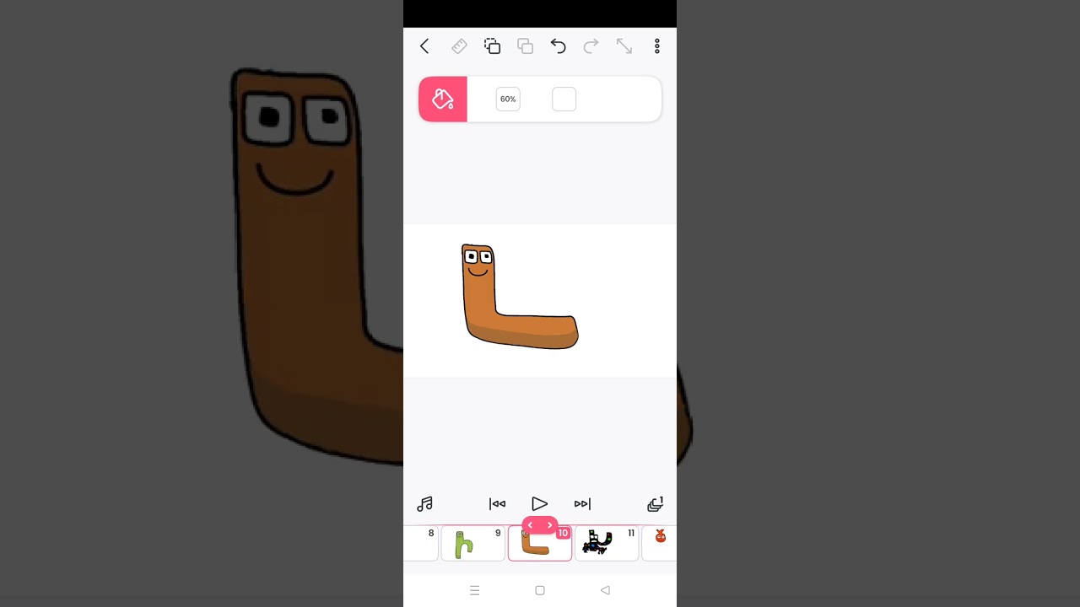Jump to the last frame
Viewport: 1080px width, 607px height.
(582, 504)
